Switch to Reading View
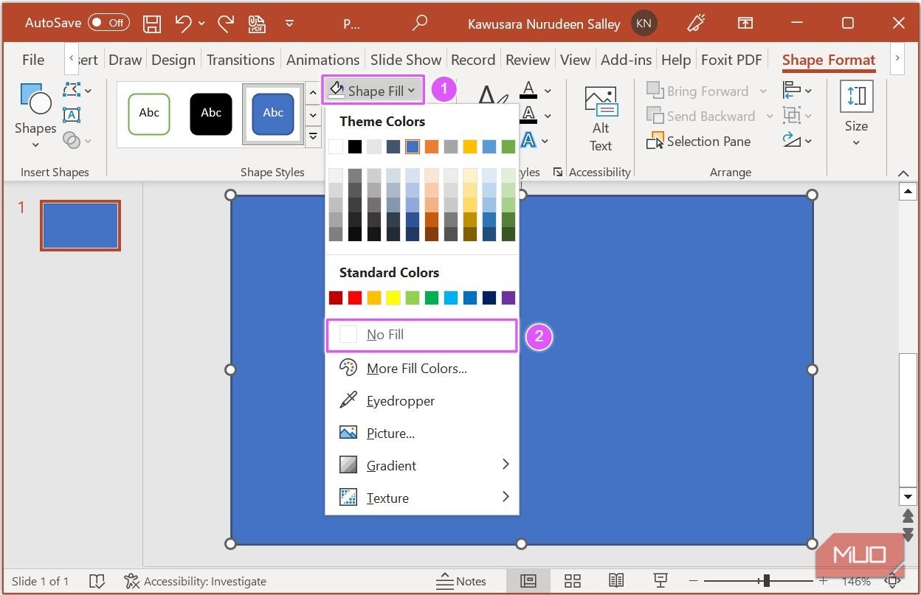The width and height of the screenshot is (921, 595). click(x=616, y=581)
